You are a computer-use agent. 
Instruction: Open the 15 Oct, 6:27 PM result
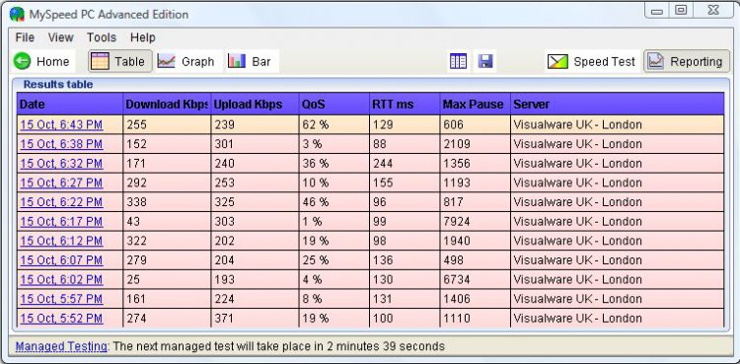coord(61,182)
